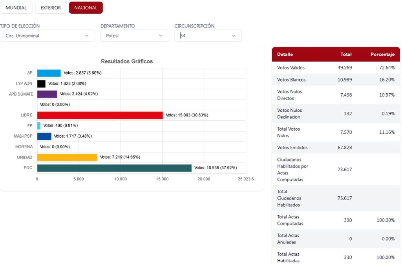Switch to the MUNDIAL tab
The width and height of the screenshot is (402, 265).
[x=16, y=8]
